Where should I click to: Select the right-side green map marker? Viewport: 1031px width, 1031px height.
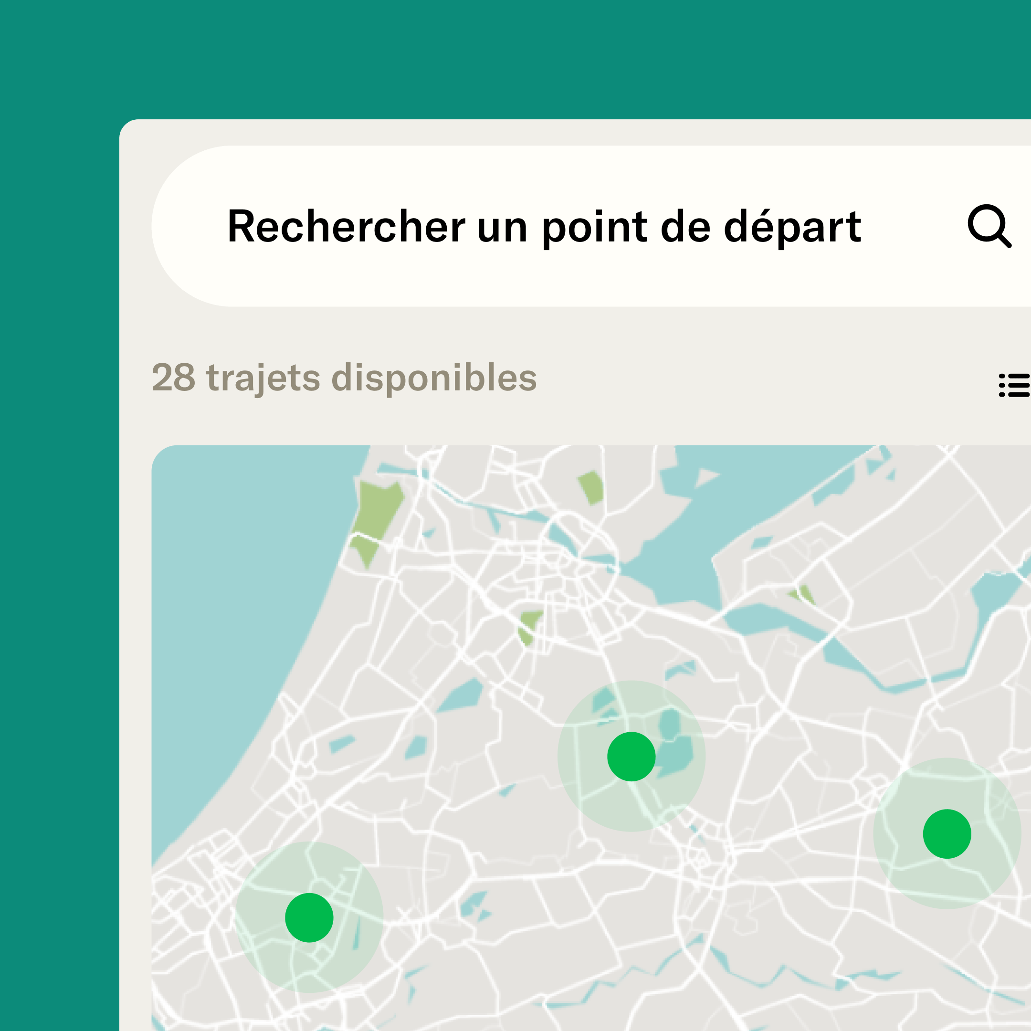[947, 833]
